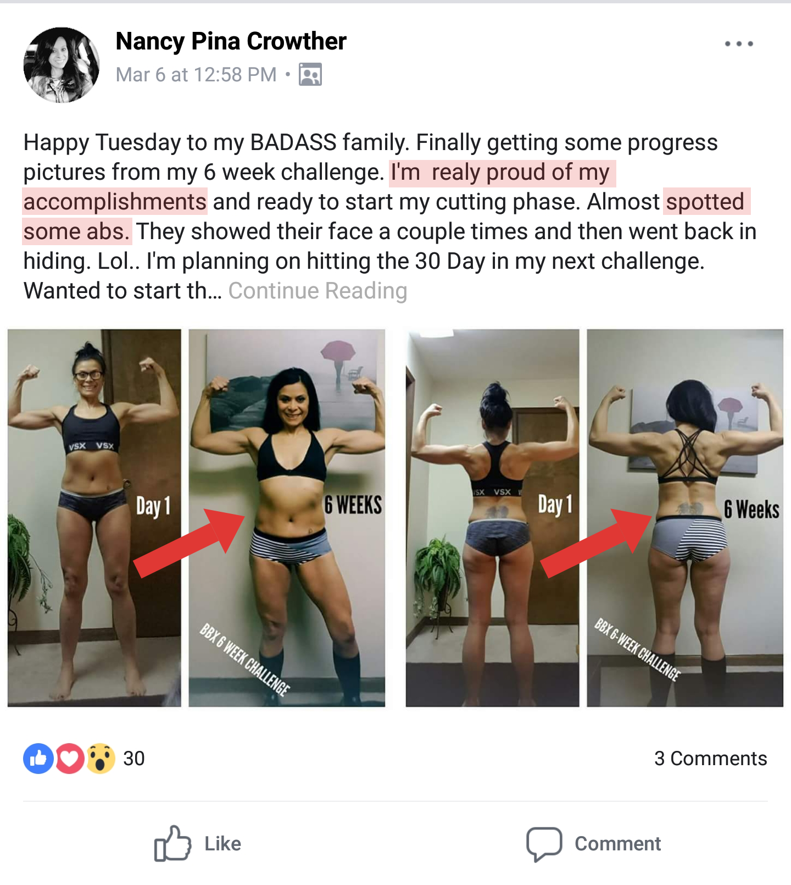791x885 pixels.
Task: View the 3 Comments thread
Action: [x=710, y=759]
